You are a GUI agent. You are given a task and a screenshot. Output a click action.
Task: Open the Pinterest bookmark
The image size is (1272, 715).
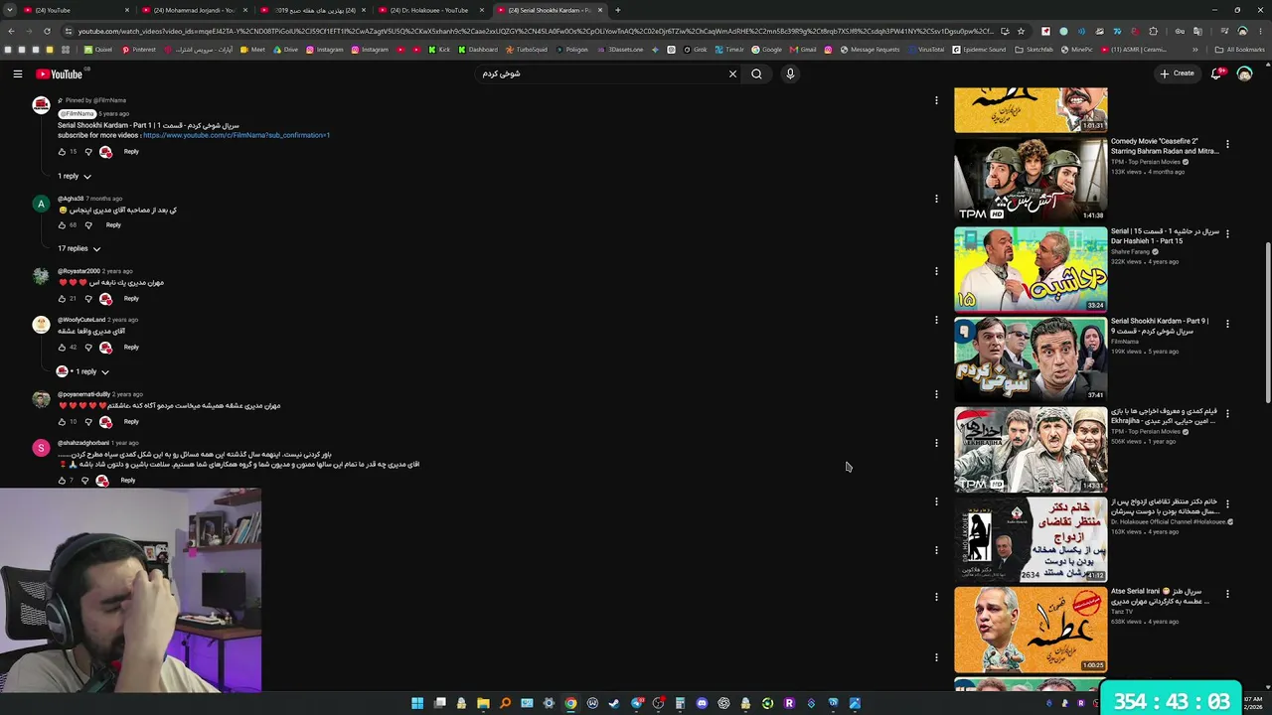click(x=138, y=50)
